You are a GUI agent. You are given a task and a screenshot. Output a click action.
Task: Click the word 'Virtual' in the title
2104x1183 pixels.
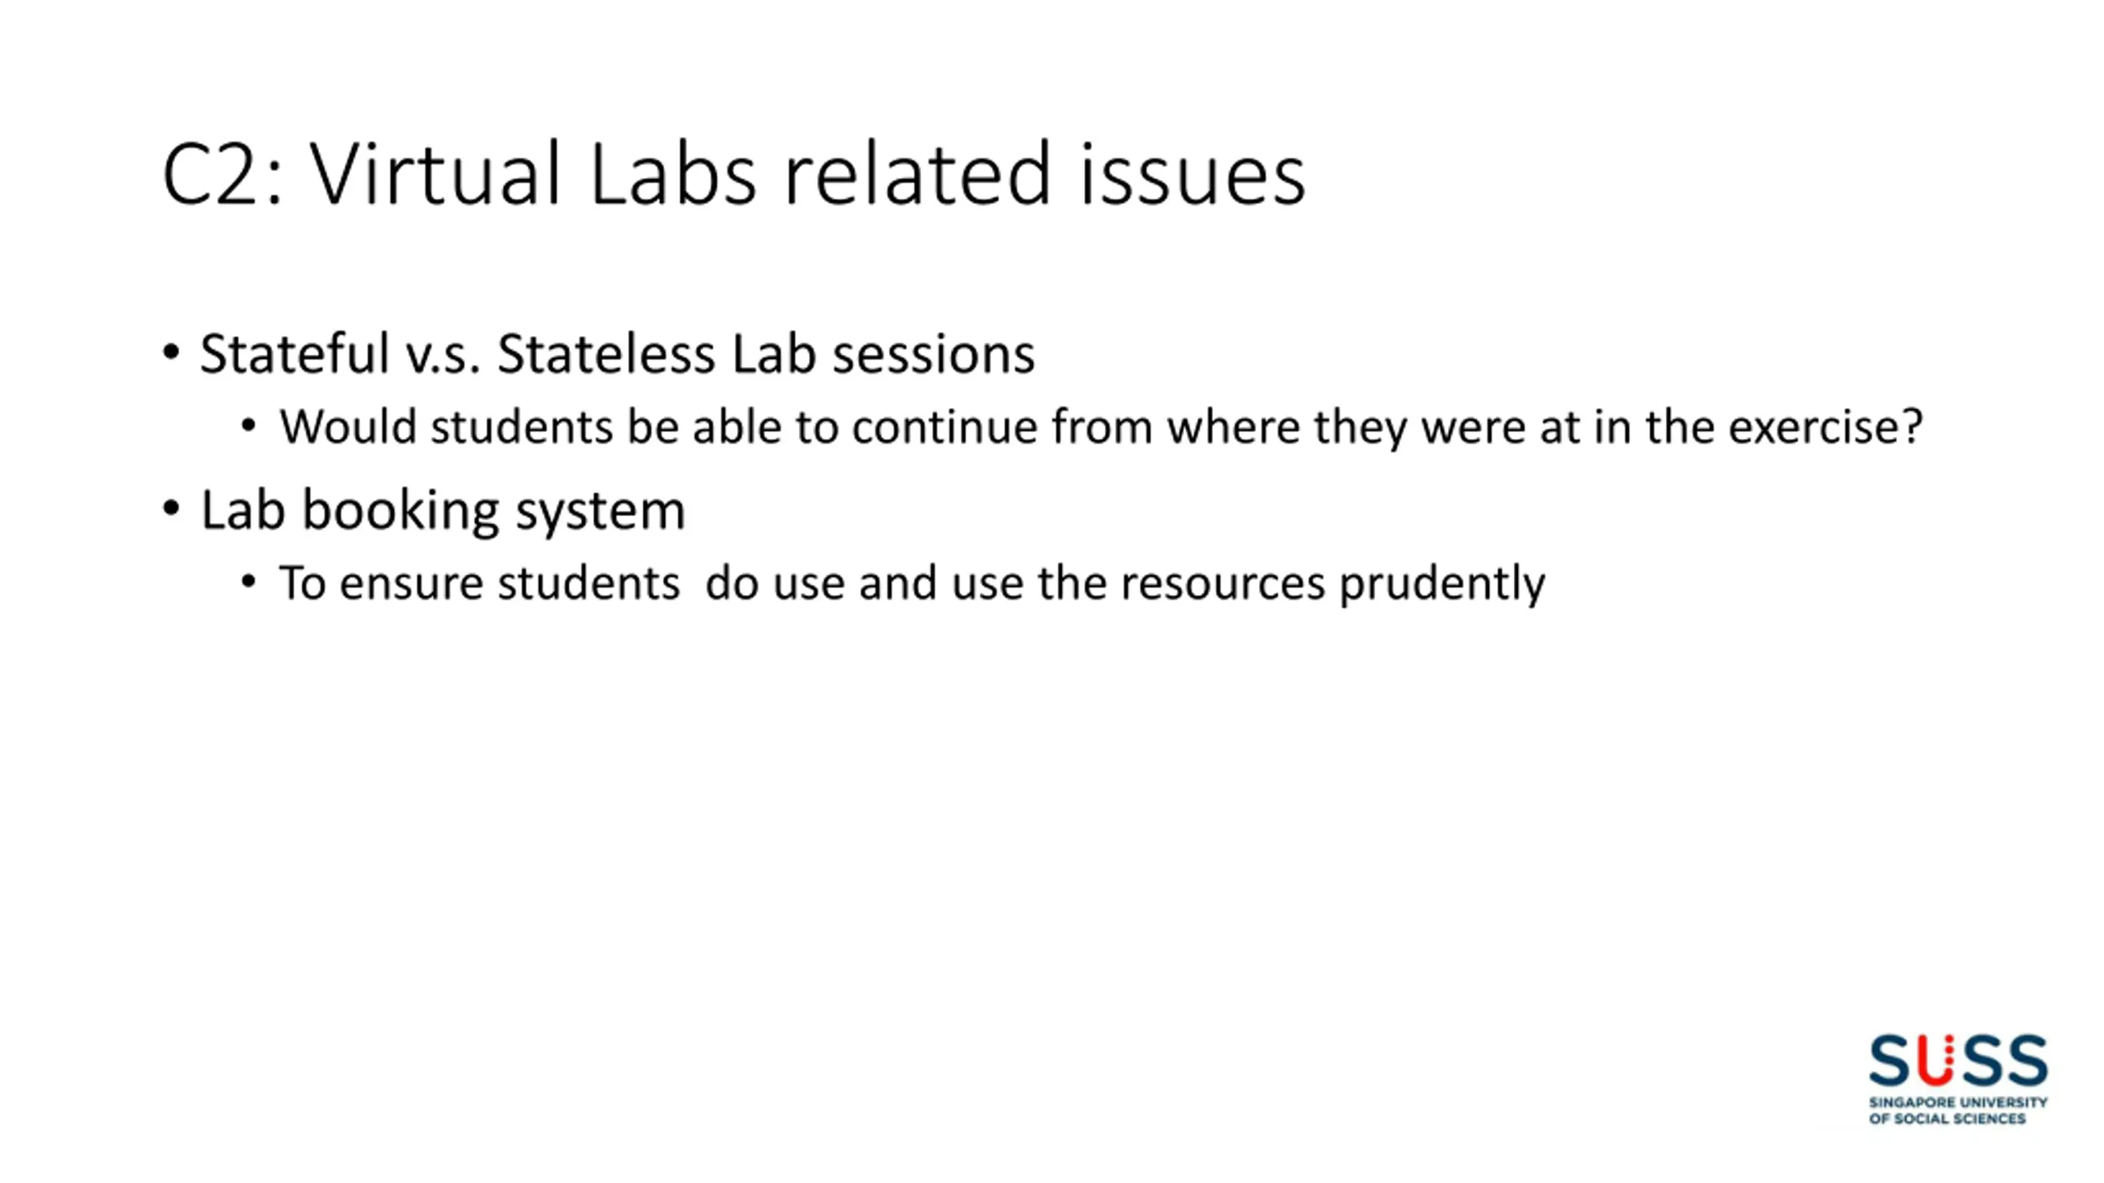(435, 174)
